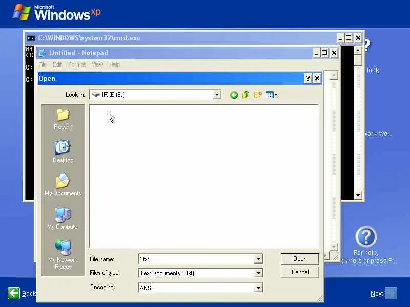Expand the File name dropdown arrow
The height and width of the screenshot is (307, 410).
pyautogui.click(x=258, y=259)
